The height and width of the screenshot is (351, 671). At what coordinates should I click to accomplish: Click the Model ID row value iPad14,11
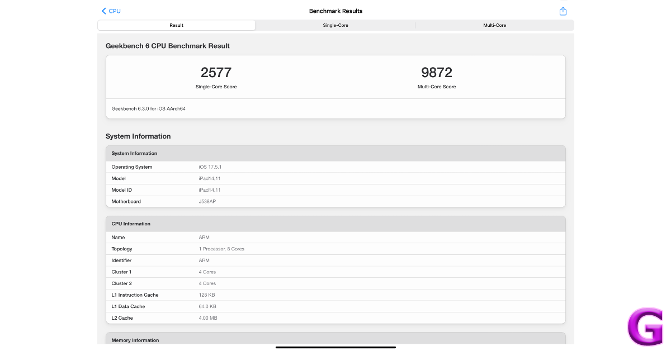point(209,190)
